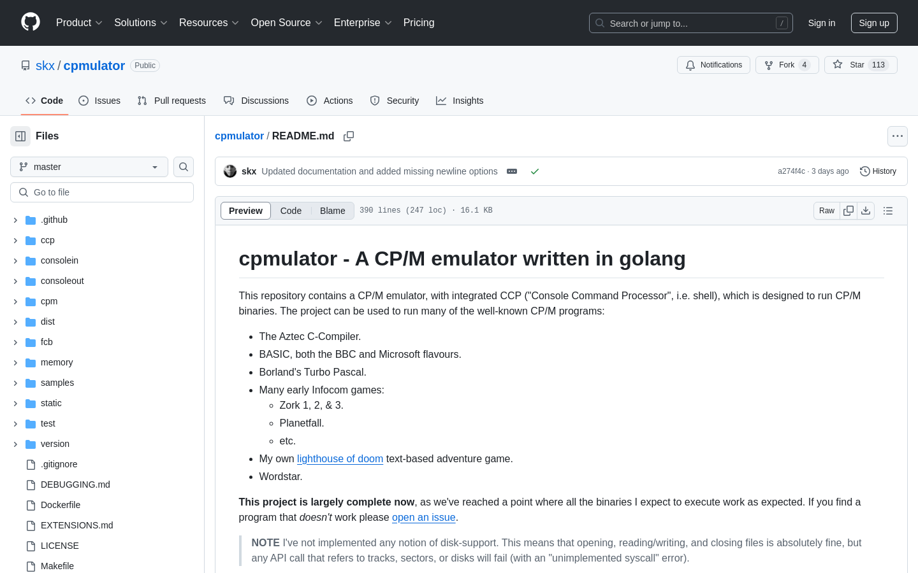The image size is (918, 573).
Task: Open the .gitignore file icon
Action: pos(31,464)
